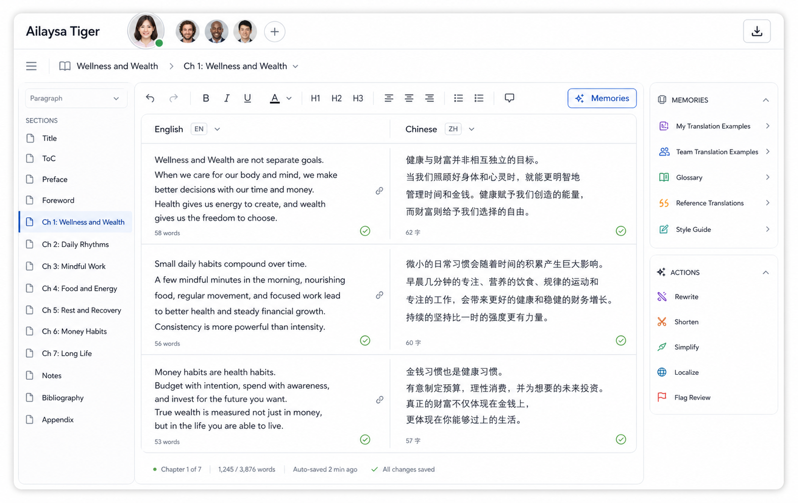The image size is (798, 503).
Task: Click the Wellness and Wealth book breadcrumb
Action: click(109, 66)
